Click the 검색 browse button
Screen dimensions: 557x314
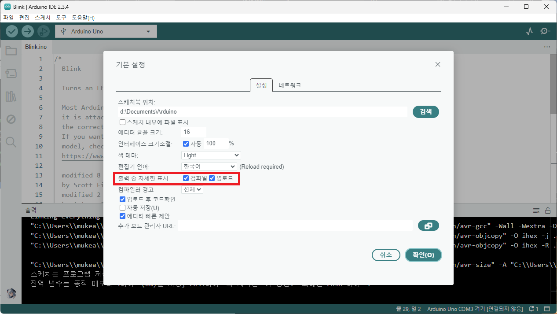[x=426, y=112]
